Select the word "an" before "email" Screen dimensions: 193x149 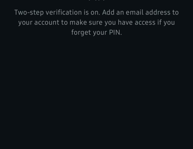120,13
